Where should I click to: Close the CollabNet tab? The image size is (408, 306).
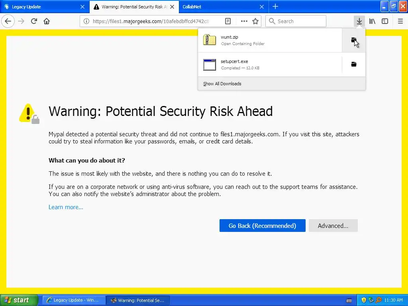click(262, 7)
